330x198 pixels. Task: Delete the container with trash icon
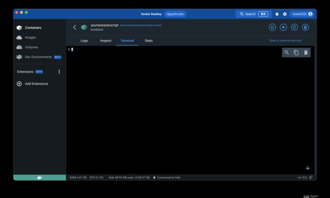coord(305,27)
